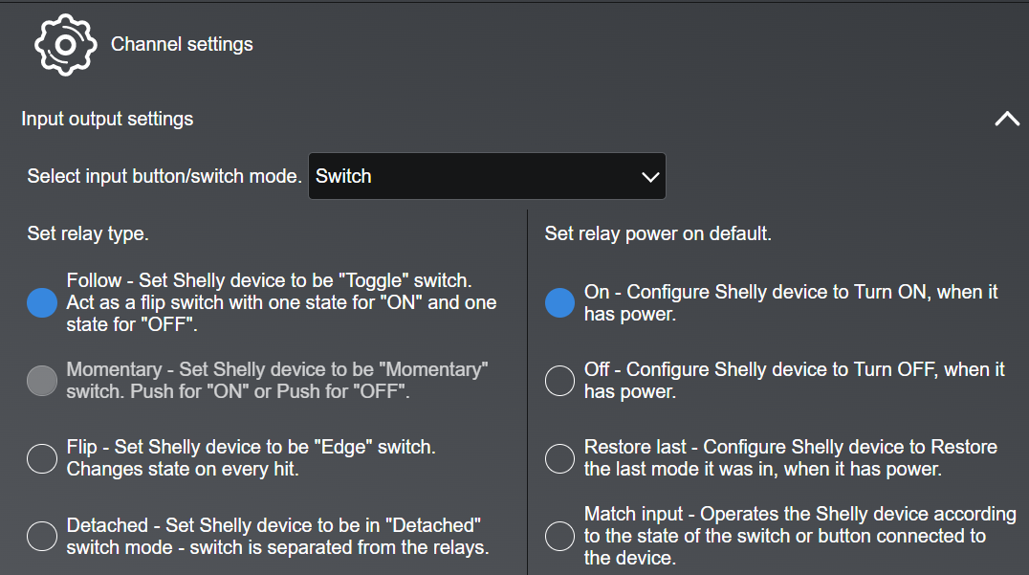
Task: Pick the Flip relay type radio button
Action: pos(42,458)
